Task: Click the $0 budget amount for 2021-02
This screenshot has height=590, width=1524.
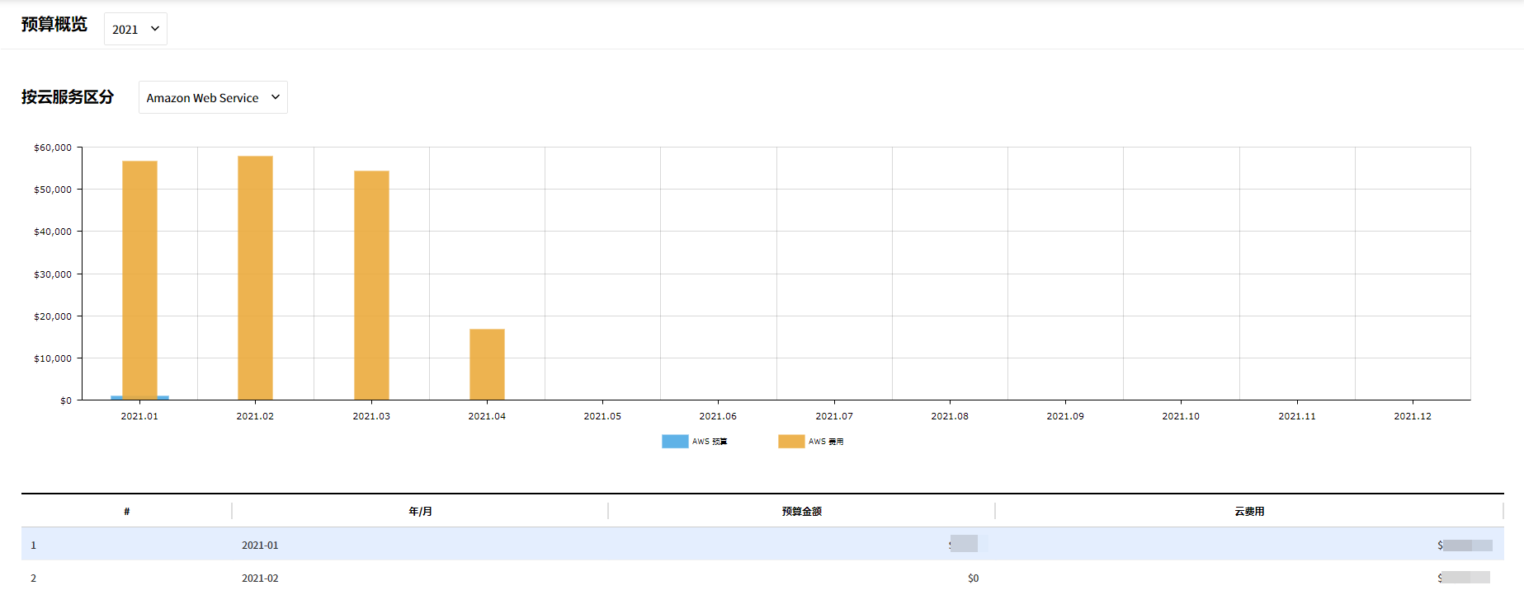Action: 973,578
